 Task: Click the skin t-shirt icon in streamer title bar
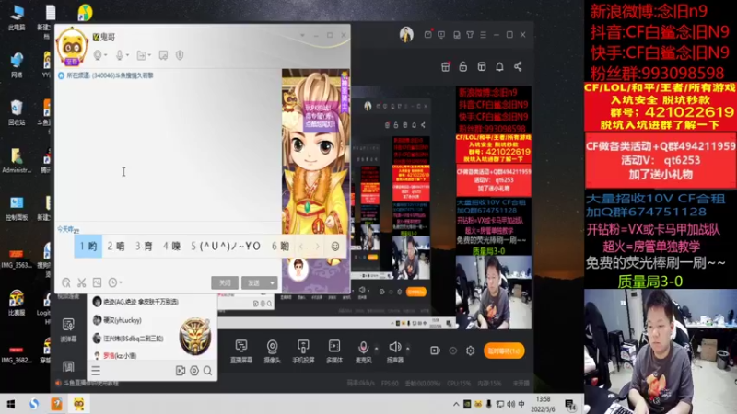coord(470,35)
